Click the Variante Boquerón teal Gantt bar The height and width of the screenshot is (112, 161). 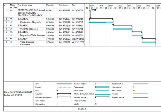(122, 29)
